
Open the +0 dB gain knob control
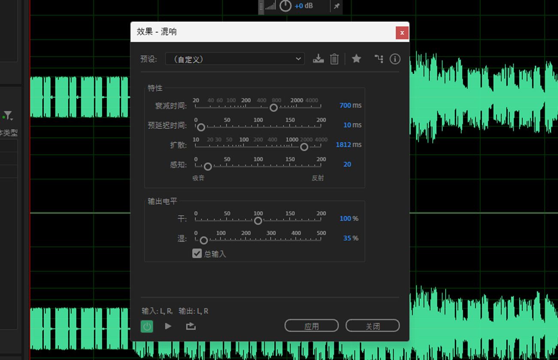[285, 6]
